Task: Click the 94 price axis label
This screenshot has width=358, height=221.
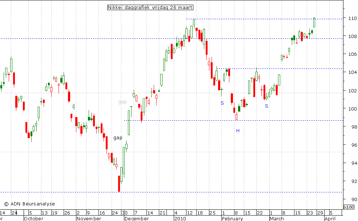Action: click(x=354, y=163)
